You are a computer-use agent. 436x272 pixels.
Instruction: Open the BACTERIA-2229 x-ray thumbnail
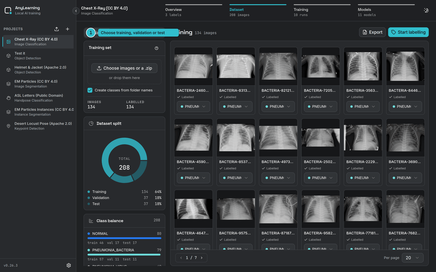pos(363,138)
